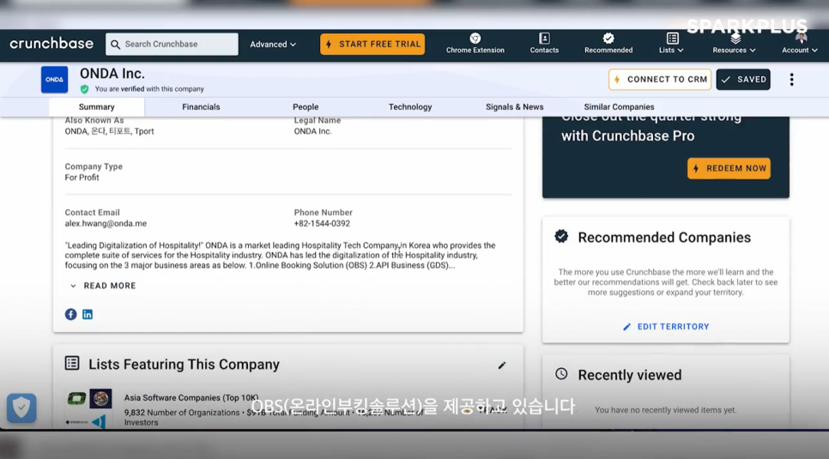Open the Lists icon
This screenshot has height=459, width=829.
[x=672, y=38]
